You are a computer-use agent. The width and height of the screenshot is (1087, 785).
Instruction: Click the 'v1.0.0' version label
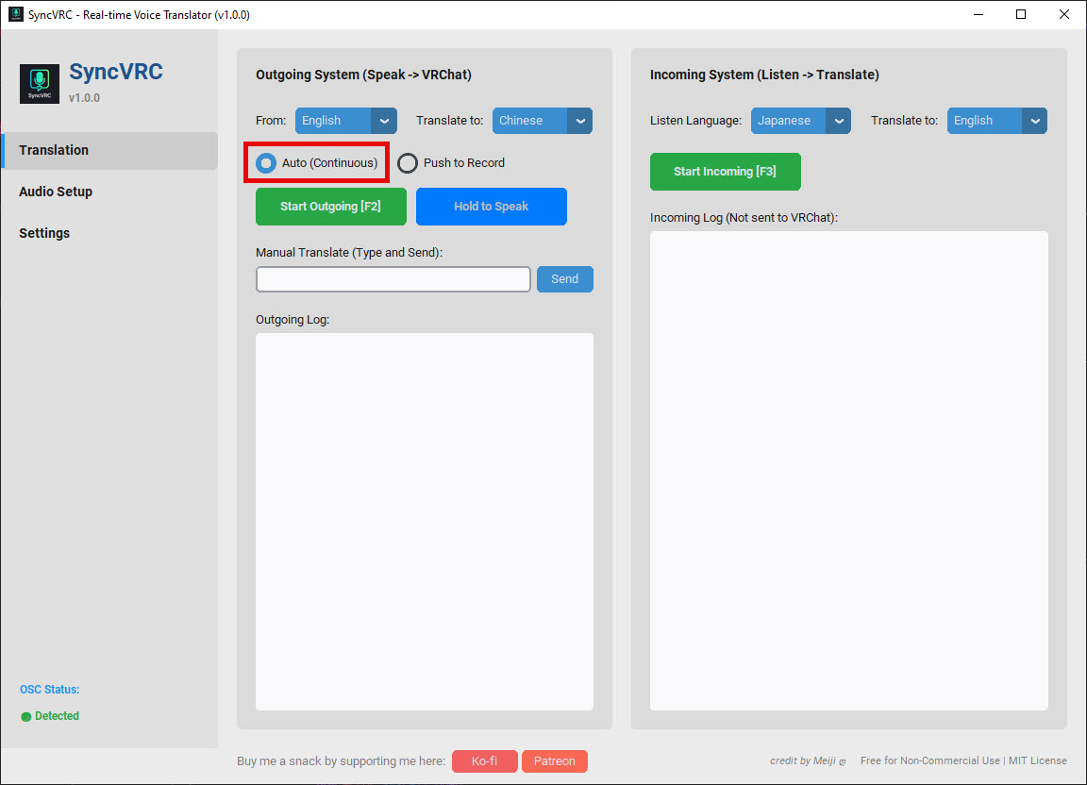pos(85,98)
